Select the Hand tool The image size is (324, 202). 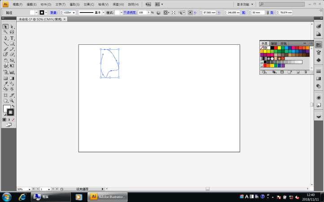click(5, 100)
